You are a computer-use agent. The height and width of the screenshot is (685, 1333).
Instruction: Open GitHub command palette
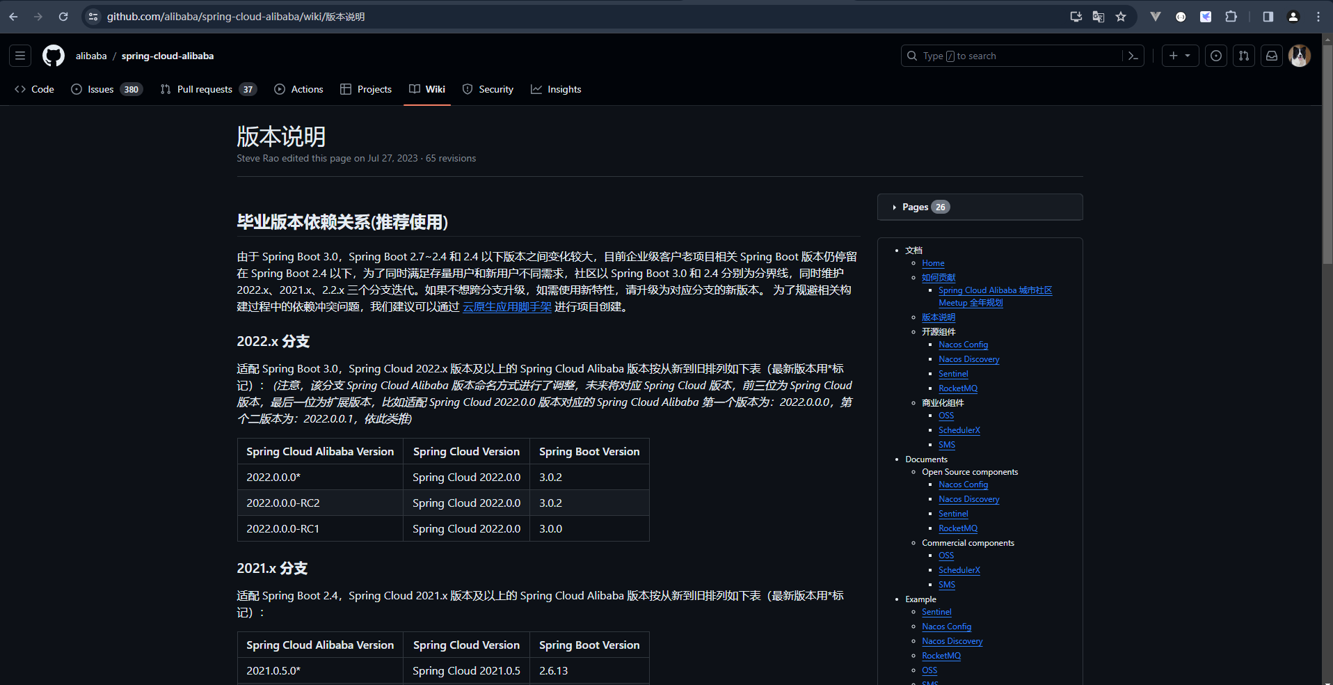point(1133,56)
